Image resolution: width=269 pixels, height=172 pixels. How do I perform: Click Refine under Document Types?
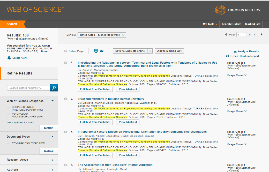(x=49, y=151)
